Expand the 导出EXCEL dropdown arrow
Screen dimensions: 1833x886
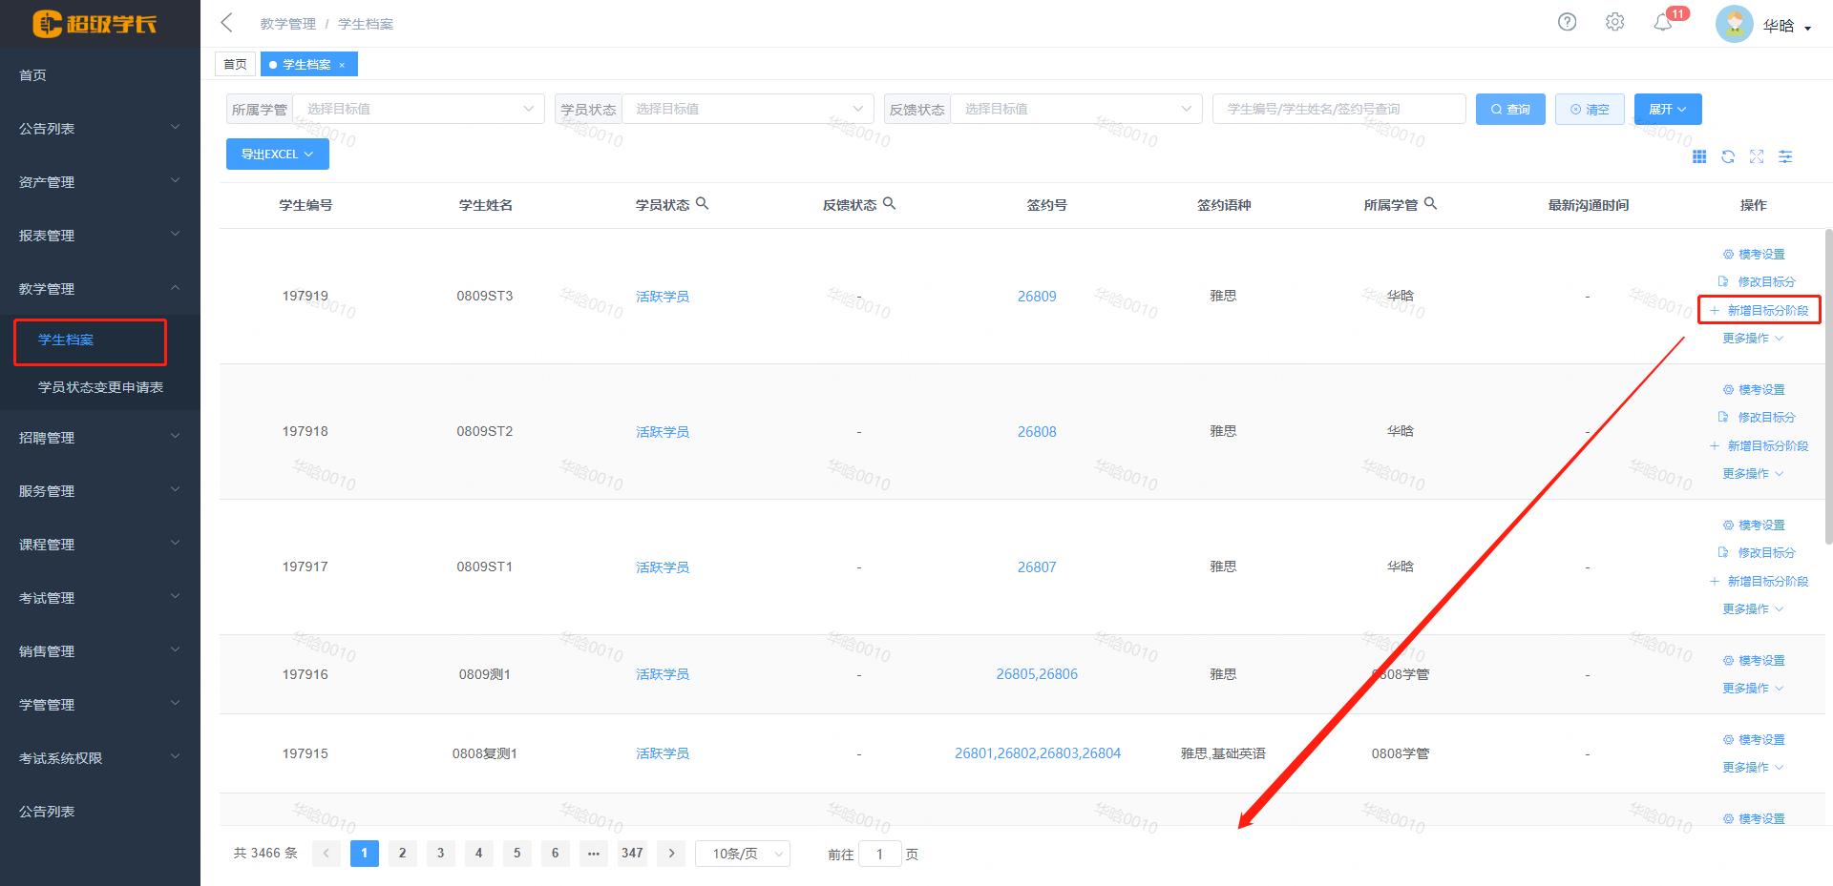coord(308,154)
